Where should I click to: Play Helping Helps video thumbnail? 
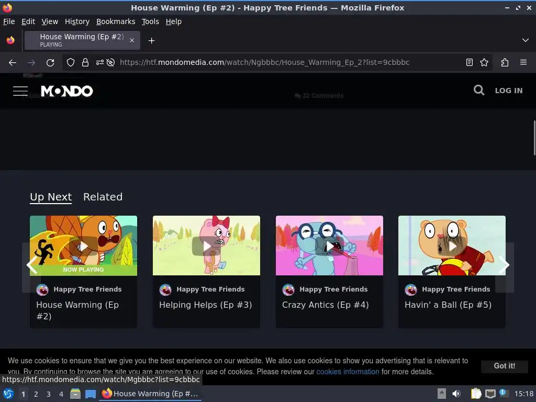pos(206,245)
